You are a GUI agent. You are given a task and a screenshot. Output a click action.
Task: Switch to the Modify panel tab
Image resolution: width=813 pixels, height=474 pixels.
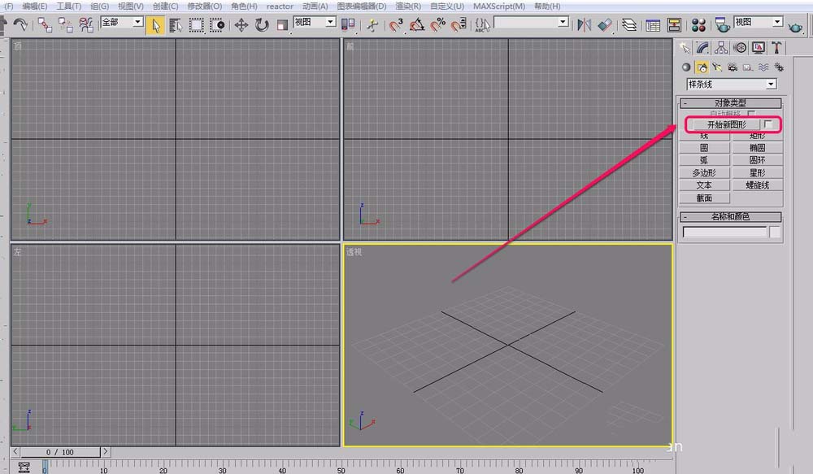(x=702, y=48)
